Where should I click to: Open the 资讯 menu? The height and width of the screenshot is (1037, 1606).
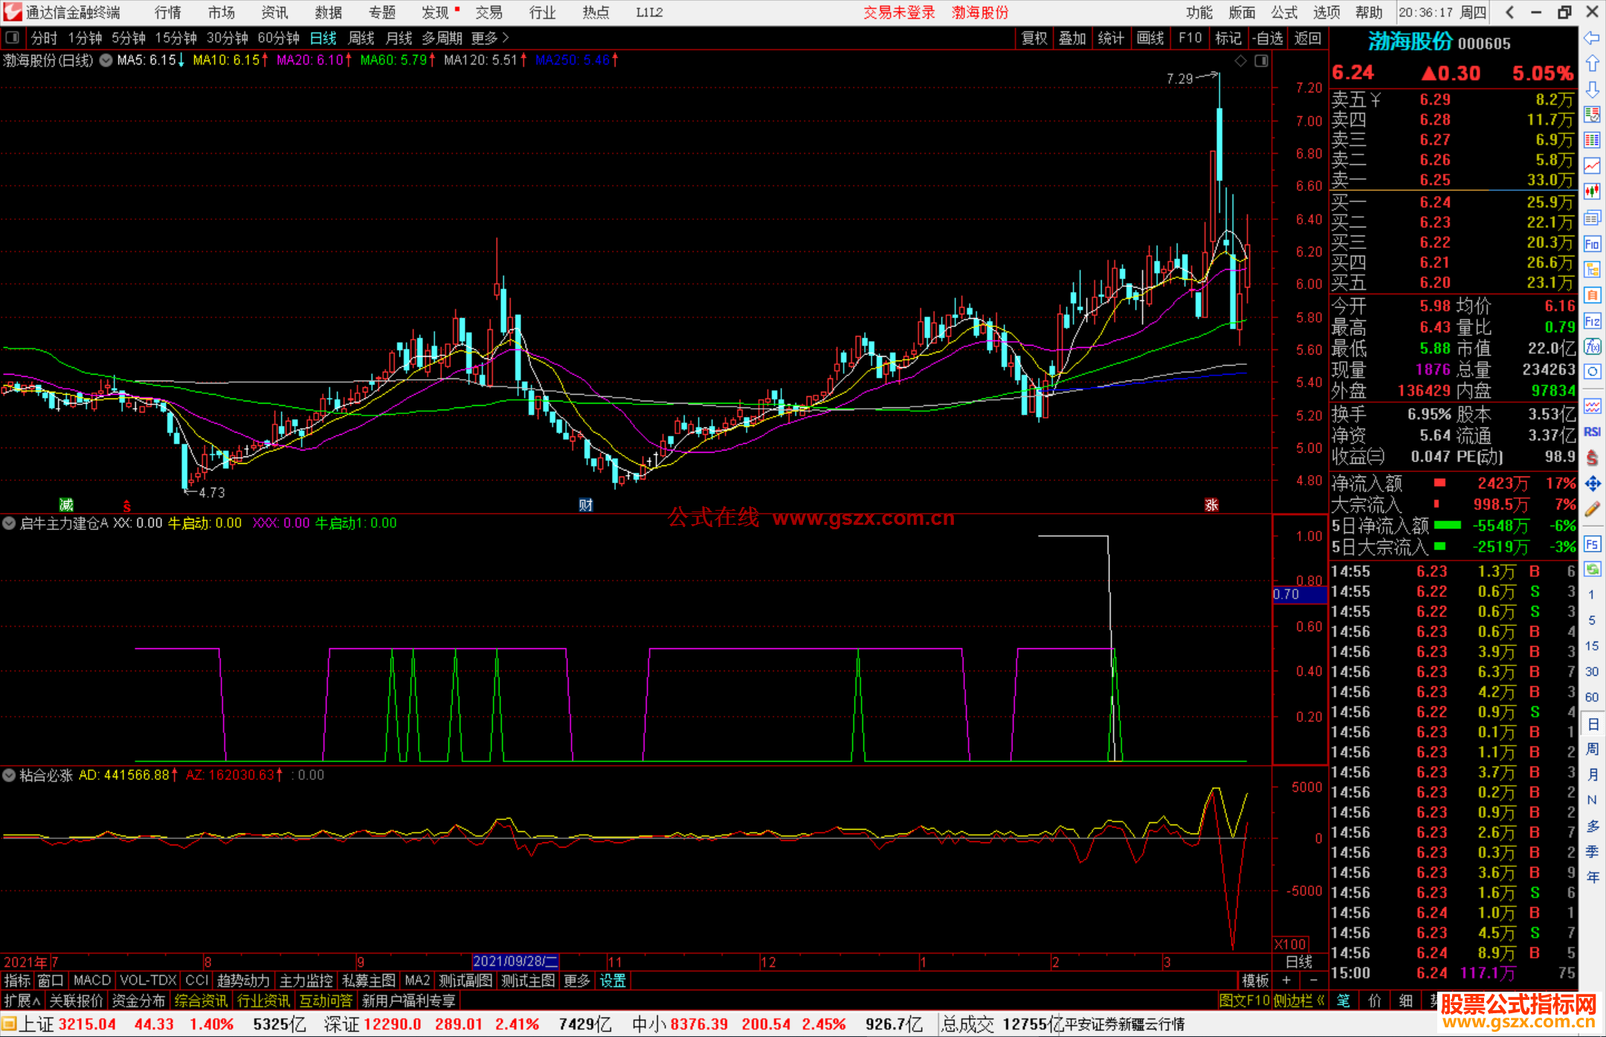274,12
